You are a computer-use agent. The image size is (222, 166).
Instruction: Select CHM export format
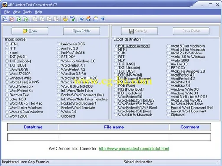tap(120, 53)
